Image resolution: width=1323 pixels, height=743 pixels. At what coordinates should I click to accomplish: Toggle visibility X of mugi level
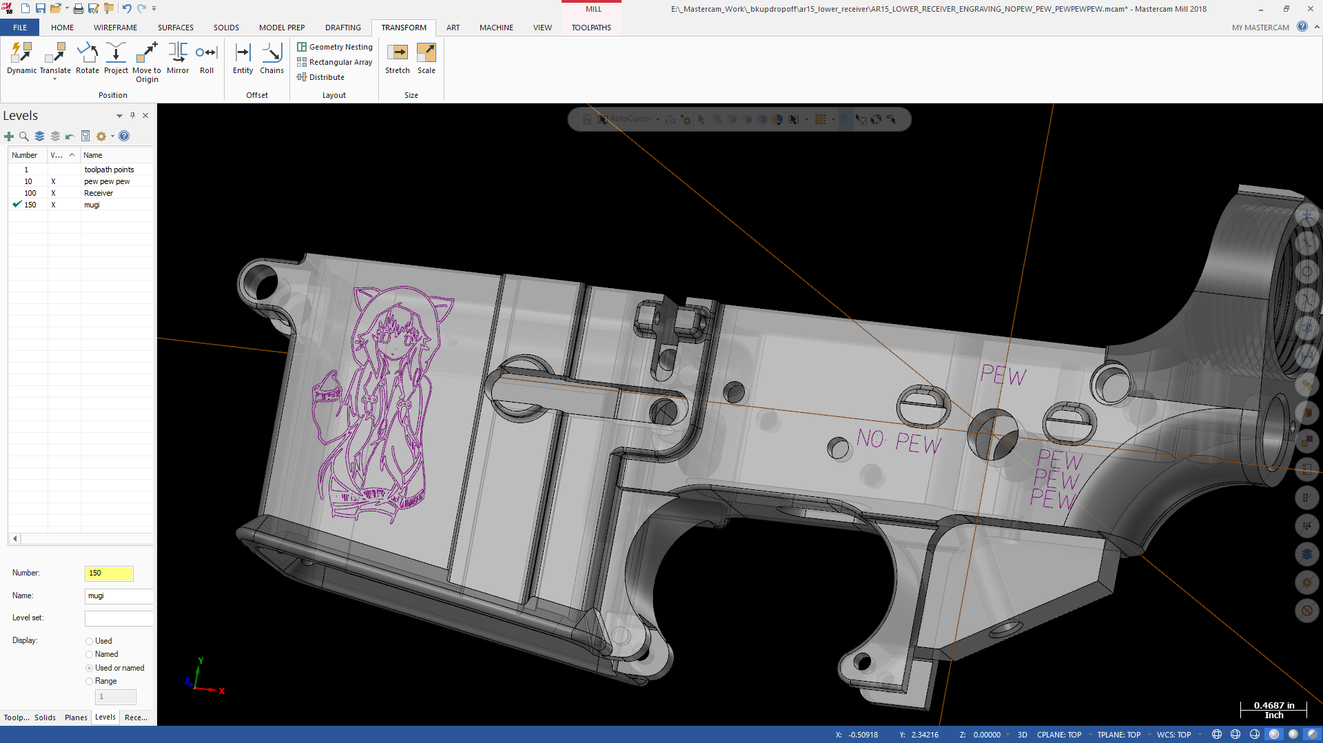pyautogui.click(x=54, y=205)
